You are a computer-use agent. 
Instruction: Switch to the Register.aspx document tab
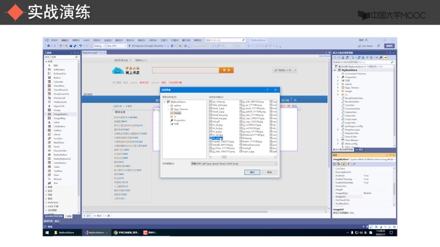click(90, 52)
